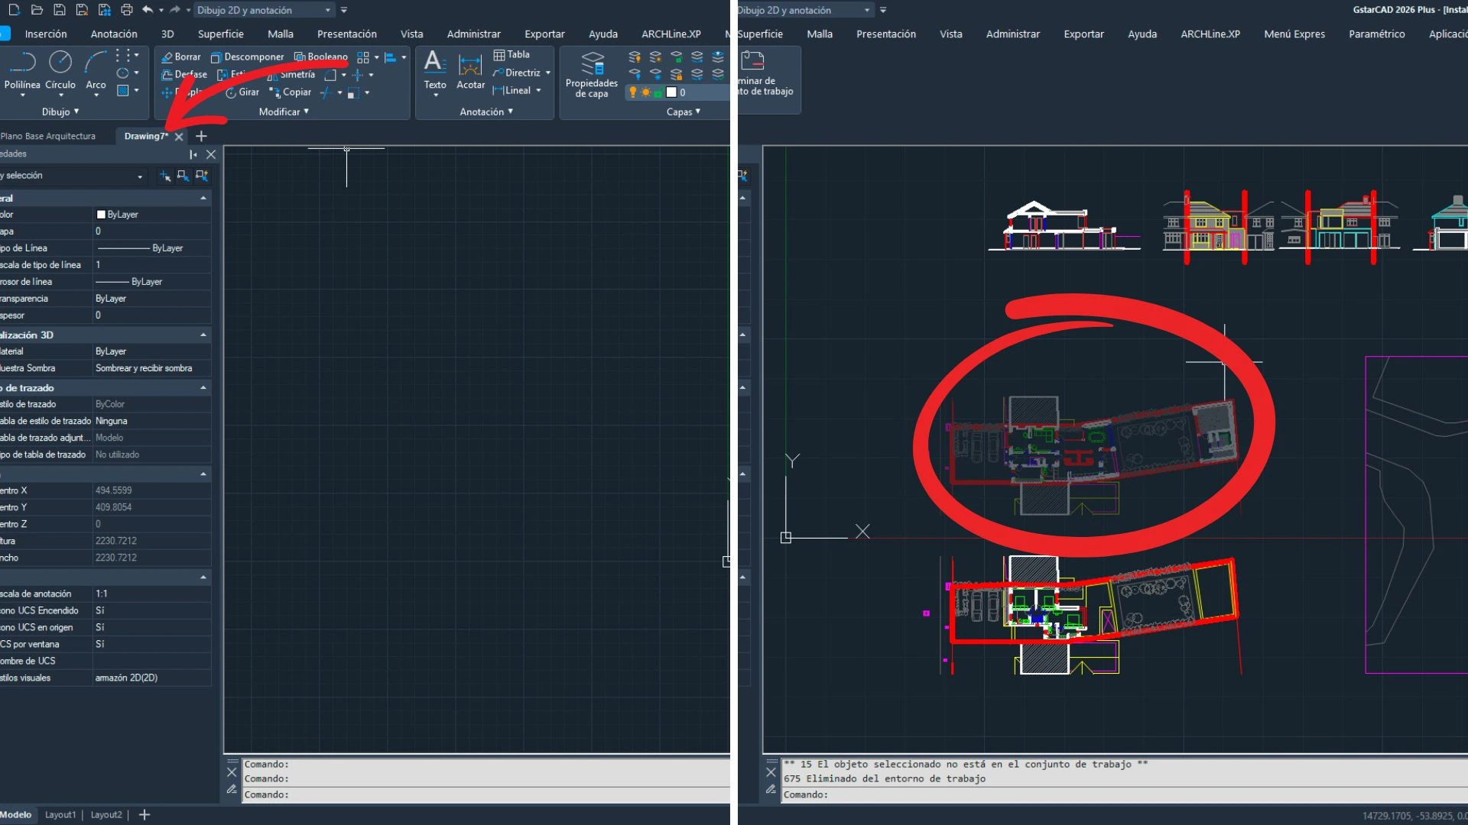Add a new layout with plus button
The height and width of the screenshot is (825, 1468).
[145, 814]
